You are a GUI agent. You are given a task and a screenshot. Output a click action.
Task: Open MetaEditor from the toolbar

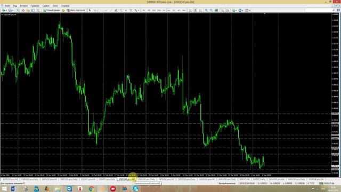click(63, 10)
